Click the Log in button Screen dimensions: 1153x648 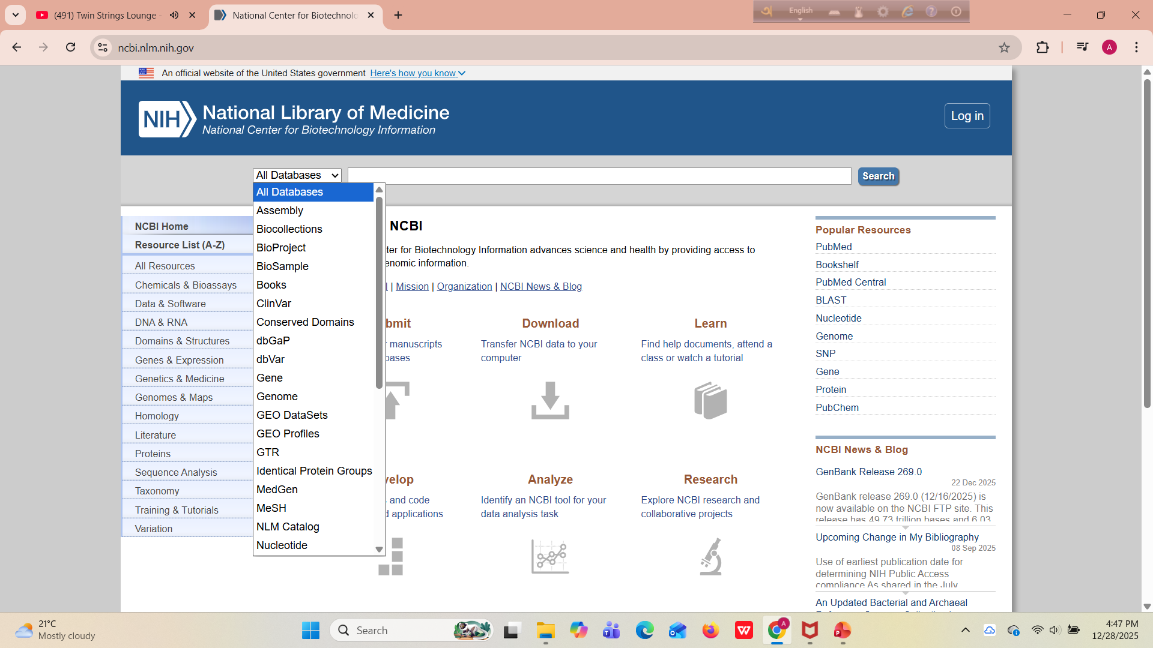coord(967,116)
